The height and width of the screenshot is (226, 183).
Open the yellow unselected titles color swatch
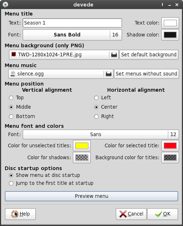(x=82, y=146)
